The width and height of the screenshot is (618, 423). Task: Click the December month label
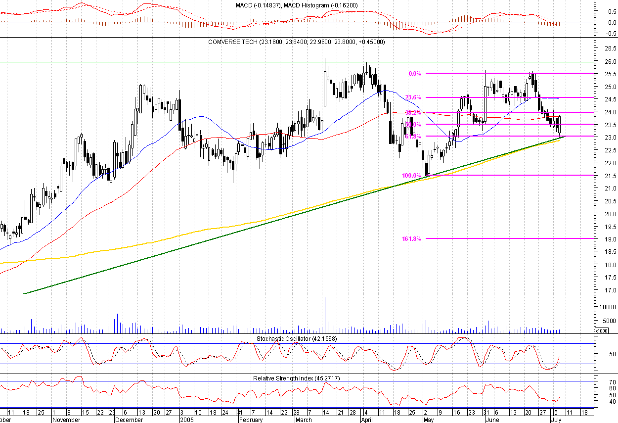[x=129, y=420]
